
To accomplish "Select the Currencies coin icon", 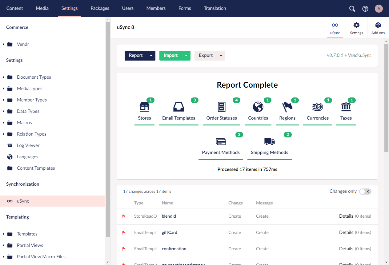I will click(x=318, y=107).
